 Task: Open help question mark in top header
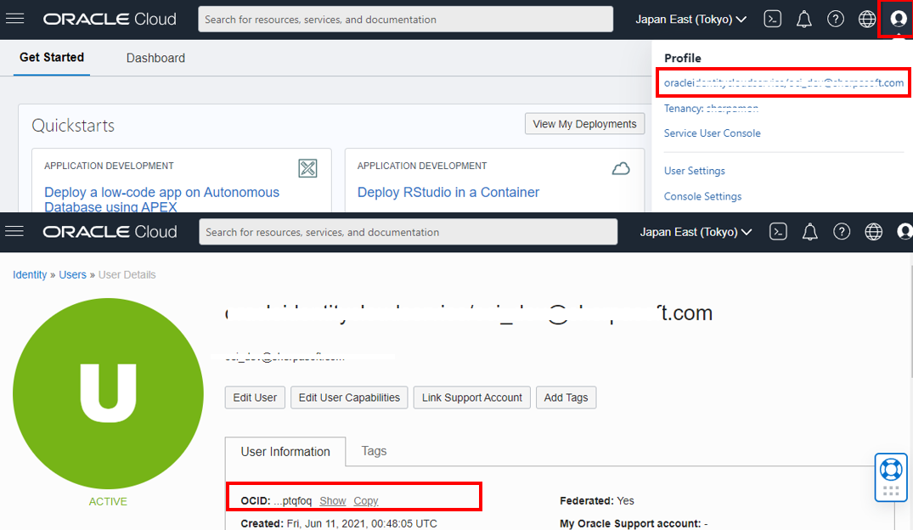pyautogui.click(x=835, y=20)
